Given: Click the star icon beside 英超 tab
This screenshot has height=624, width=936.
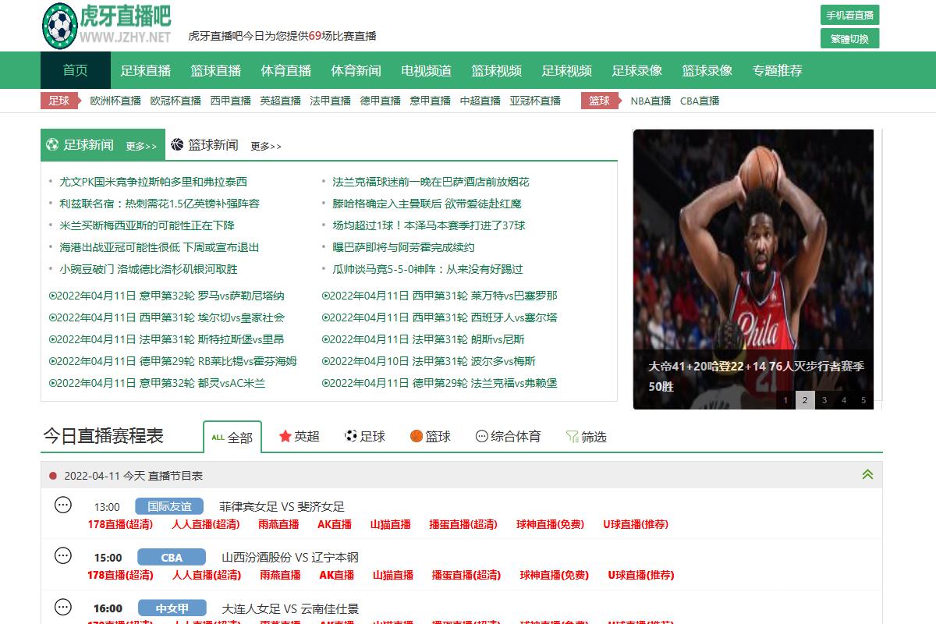Looking at the screenshot, I should point(285,436).
